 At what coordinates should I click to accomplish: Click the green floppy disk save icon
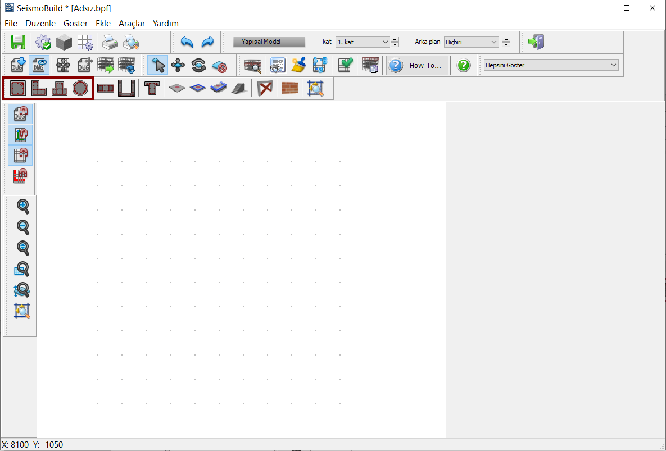click(18, 42)
